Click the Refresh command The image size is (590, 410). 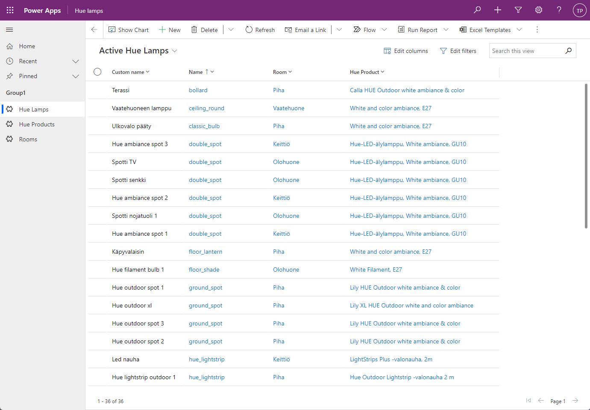(x=260, y=30)
